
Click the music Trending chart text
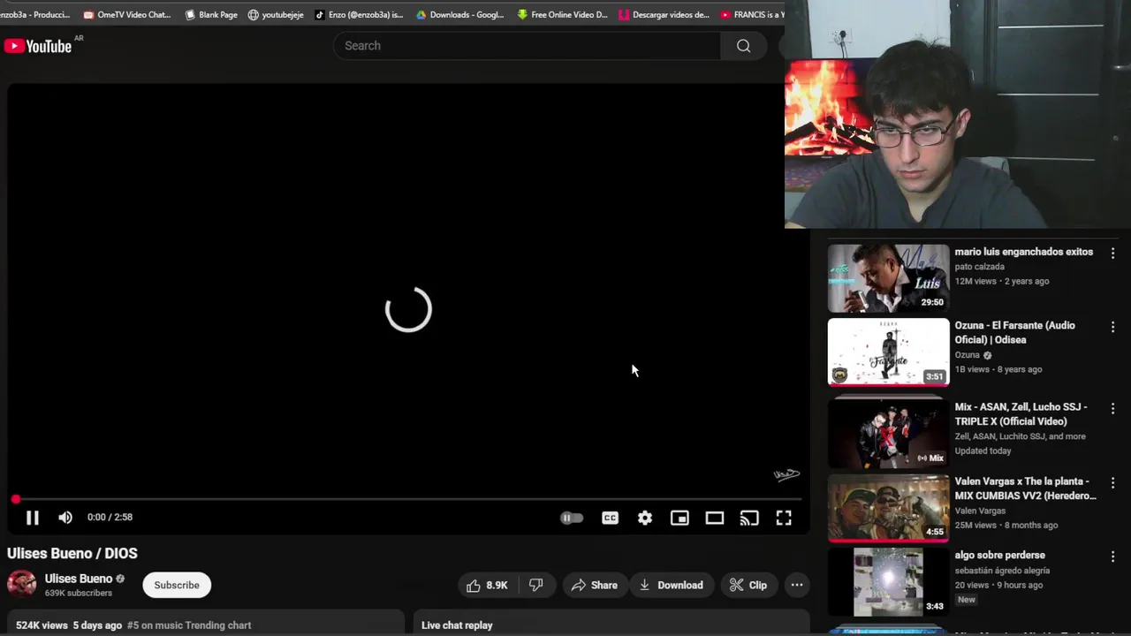(x=189, y=625)
